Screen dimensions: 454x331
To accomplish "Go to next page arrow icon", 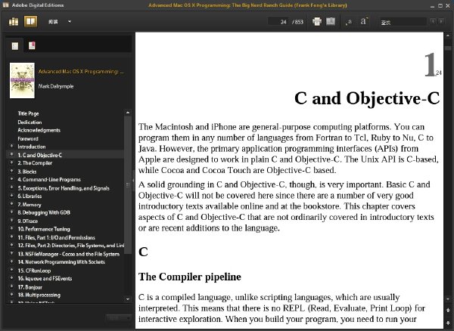I will (448, 322).
